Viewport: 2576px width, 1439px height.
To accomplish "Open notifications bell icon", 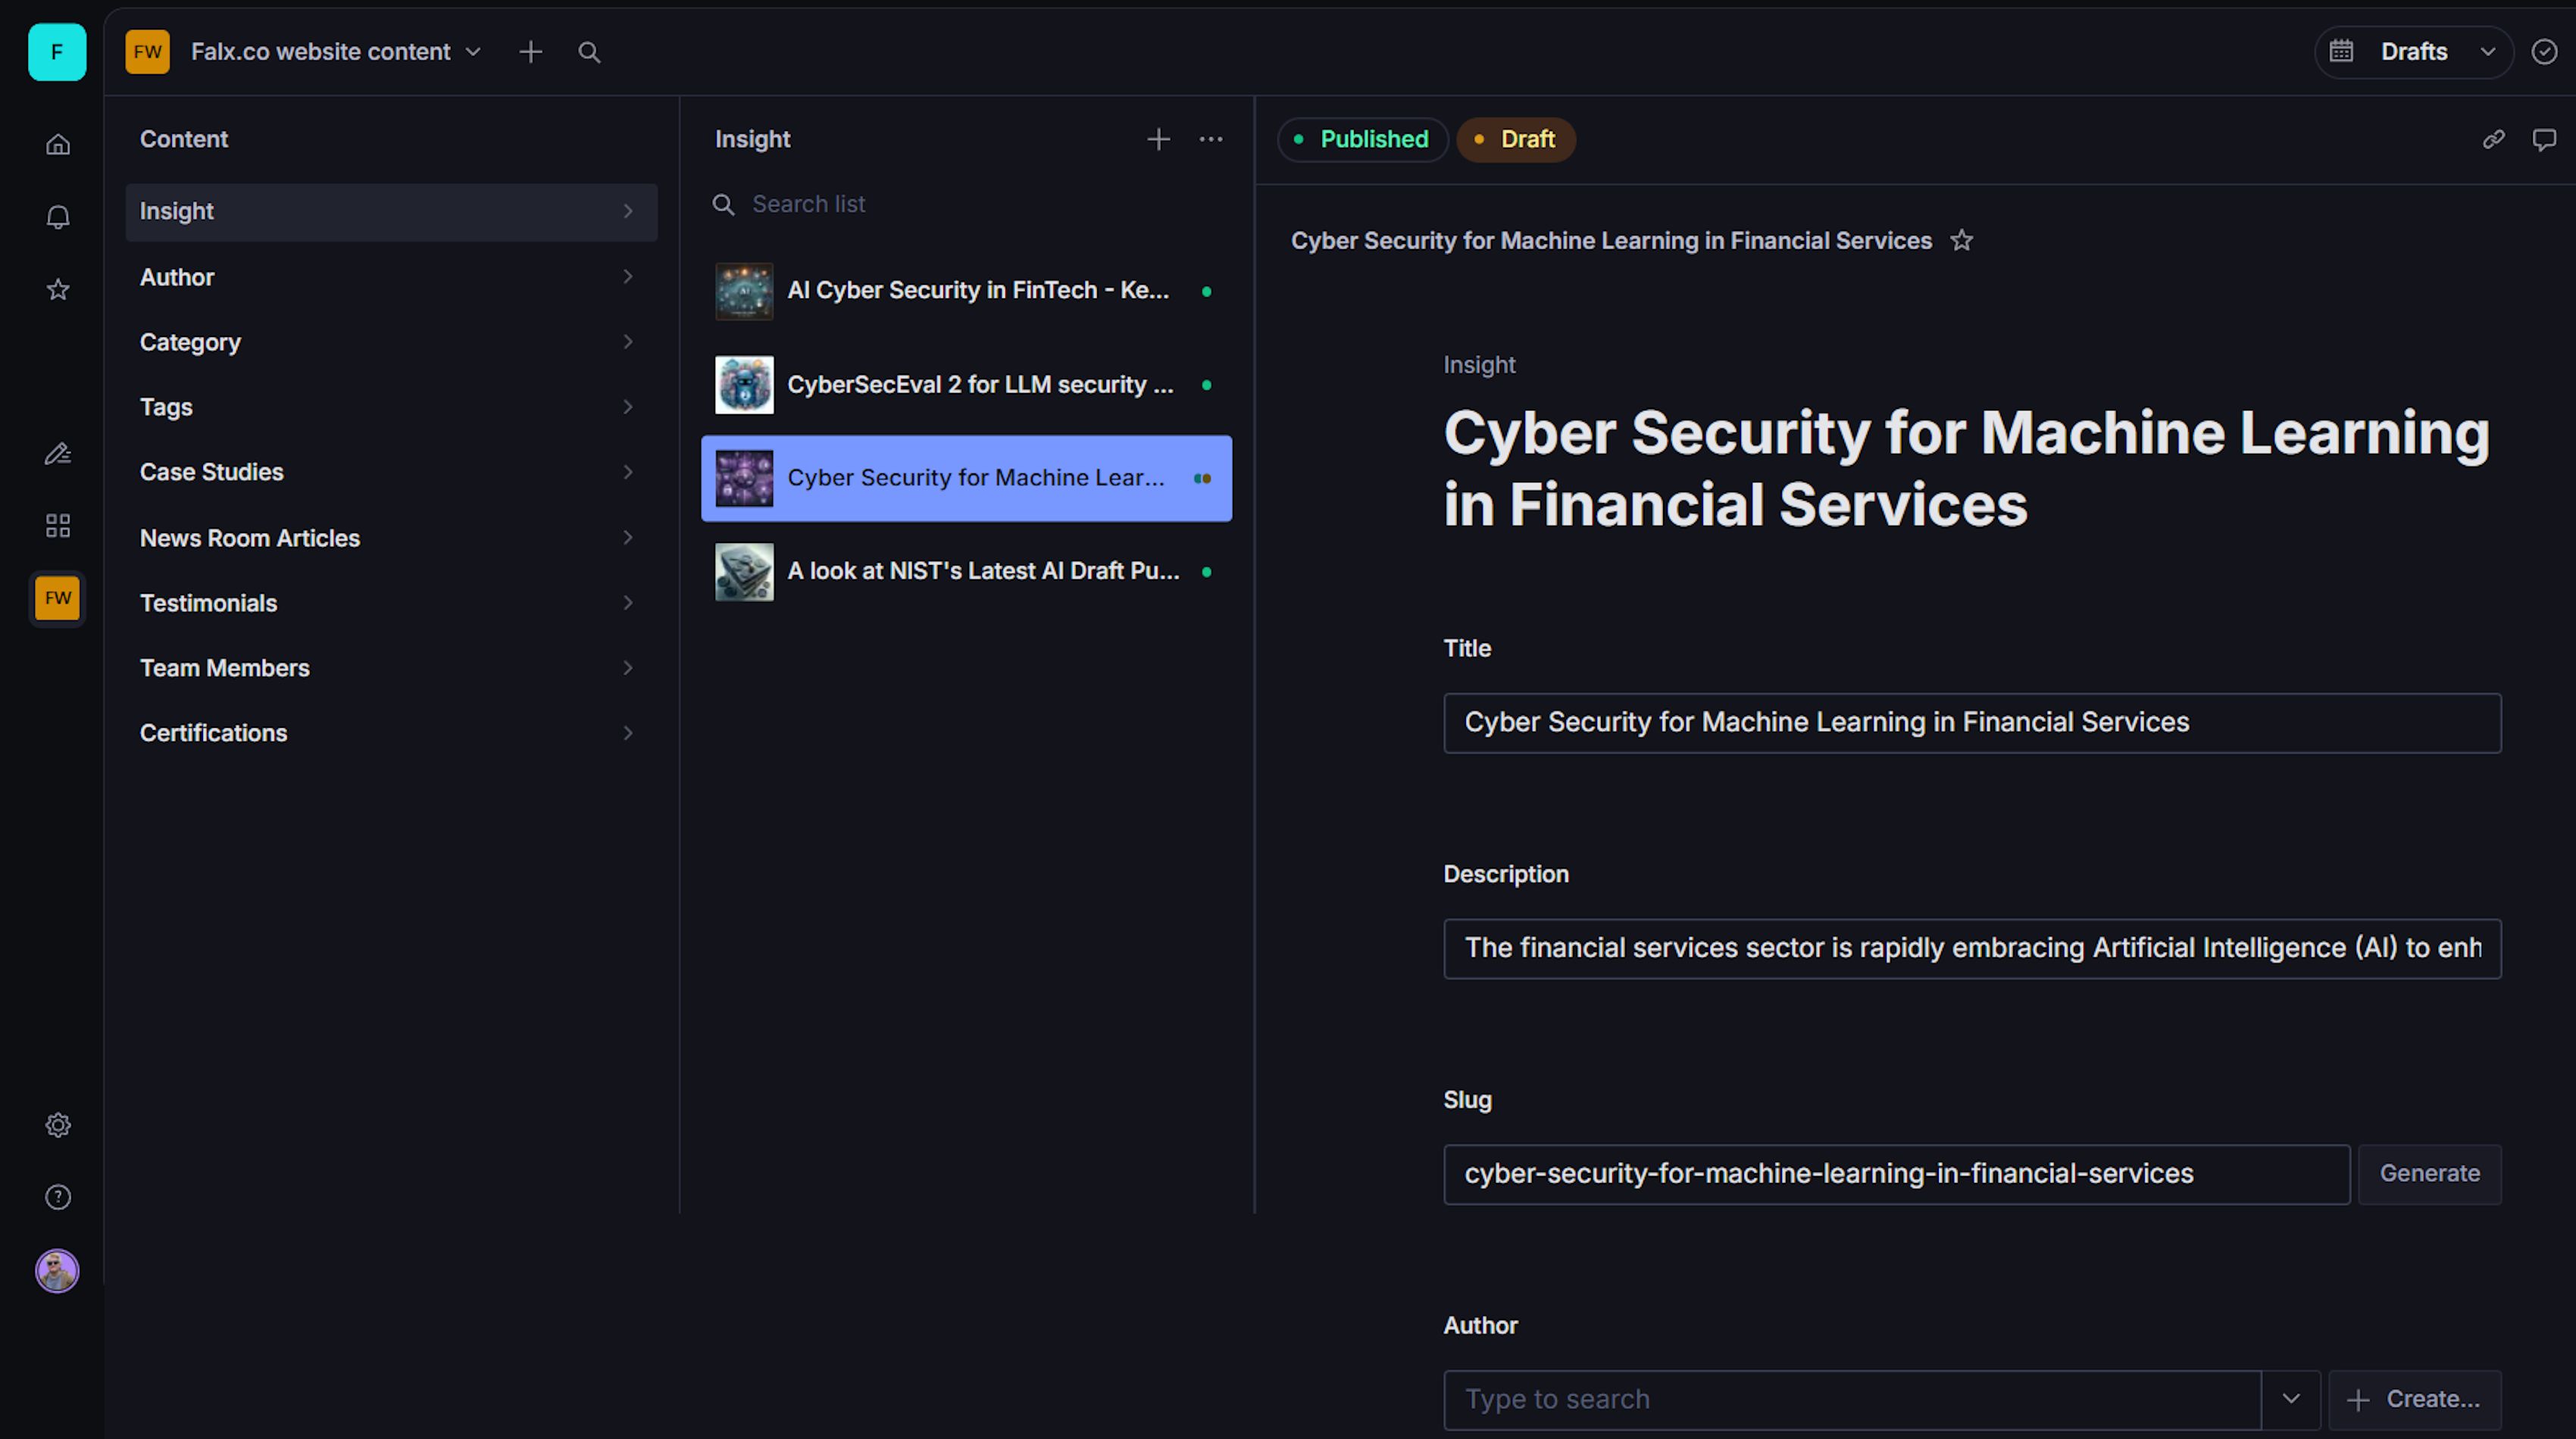I will 58,217.
